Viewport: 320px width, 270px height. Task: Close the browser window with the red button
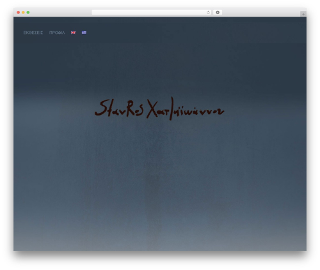coord(19,13)
